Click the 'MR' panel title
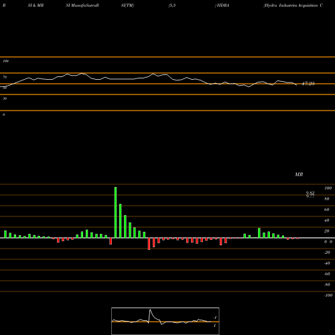The image size is (335, 335). [299, 174]
